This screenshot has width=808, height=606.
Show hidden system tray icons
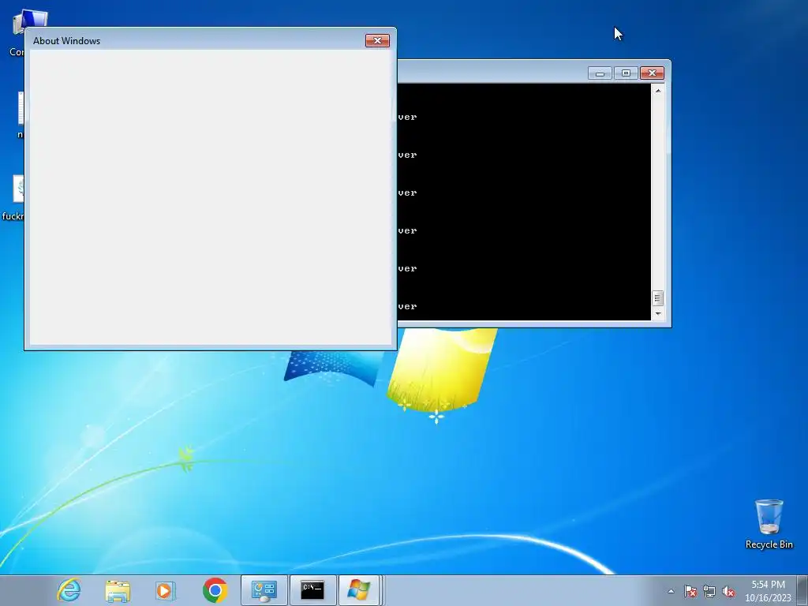pyautogui.click(x=671, y=591)
